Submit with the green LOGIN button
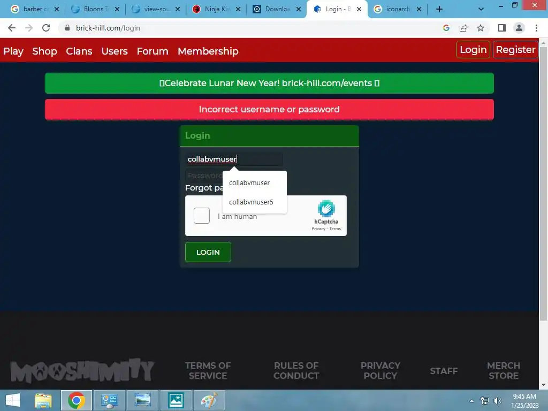 [208, 252]
